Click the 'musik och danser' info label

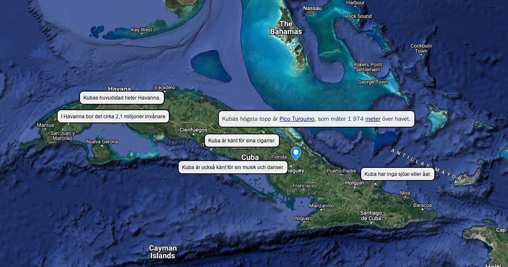coord(233,167)
